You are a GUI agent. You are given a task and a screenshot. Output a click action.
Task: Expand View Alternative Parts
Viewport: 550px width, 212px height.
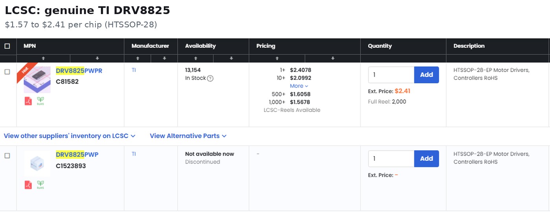point(188,136)
